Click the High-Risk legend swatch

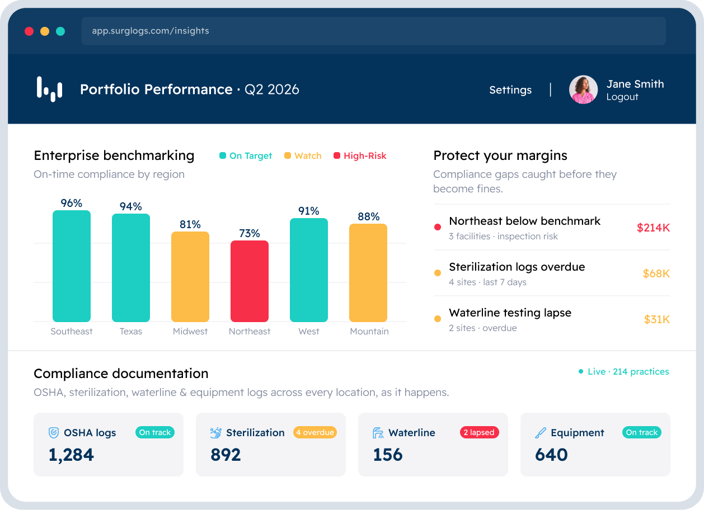pyautogui.click(x=337, y=156)
